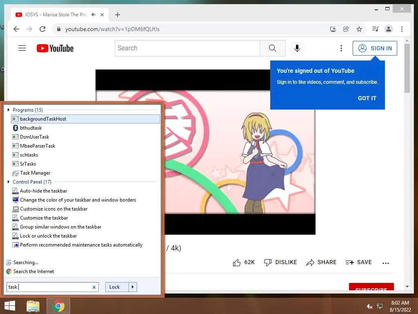418x314 pixels.
Task: Open more actions ellipsis under video
Action: 385,263
